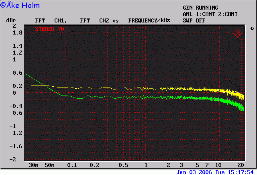
Task: Click the 'SWP OFF' sweep status
Action: pos(194,20)
